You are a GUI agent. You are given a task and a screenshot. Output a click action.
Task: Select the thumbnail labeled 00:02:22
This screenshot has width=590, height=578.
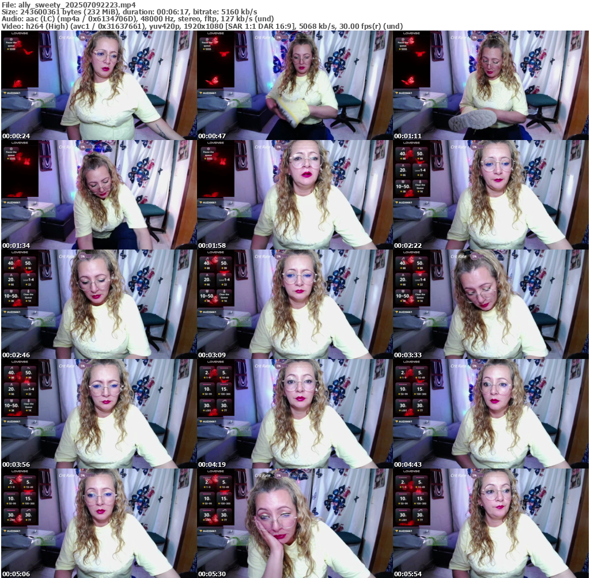click(x=490, y=195)
